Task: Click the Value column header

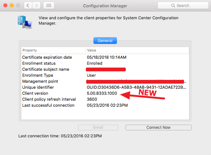Action: coord(137,50)
